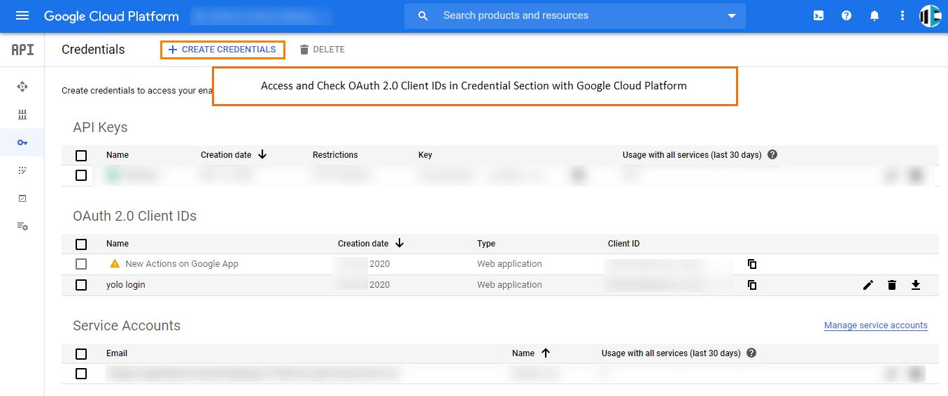Expand the search bar dropdown arrow
Viewport: 948px width, 396px height.
coord(732,16)
